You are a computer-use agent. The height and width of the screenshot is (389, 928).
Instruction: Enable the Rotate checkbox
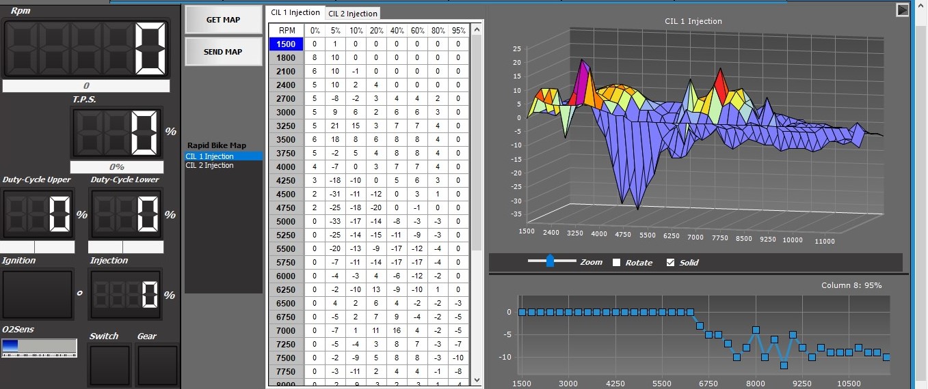point(616,263)
